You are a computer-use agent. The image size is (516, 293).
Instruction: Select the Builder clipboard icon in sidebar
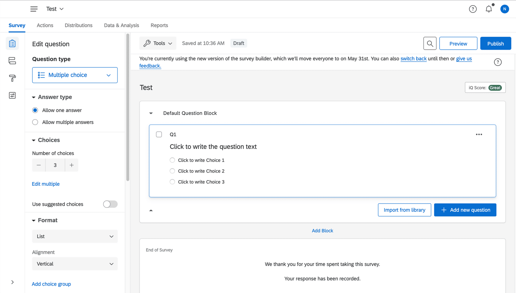tap(12, 44)
